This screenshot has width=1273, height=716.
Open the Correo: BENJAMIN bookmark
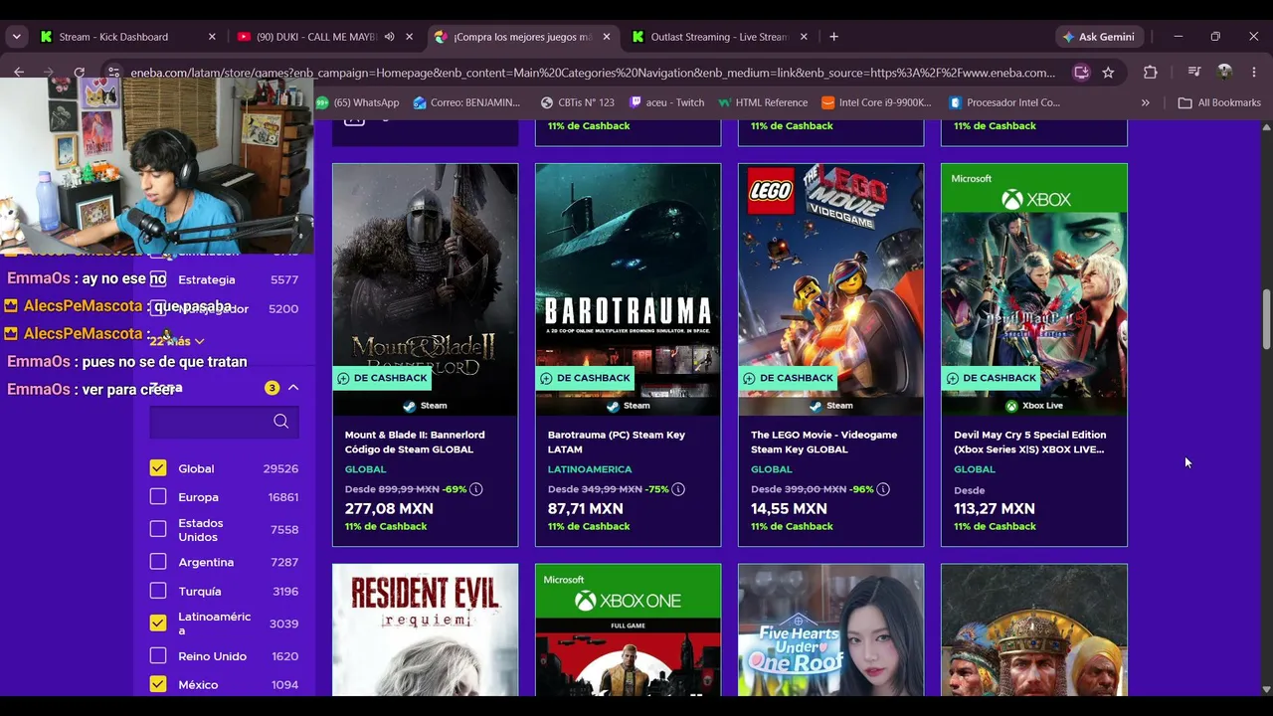click(466, 102)
